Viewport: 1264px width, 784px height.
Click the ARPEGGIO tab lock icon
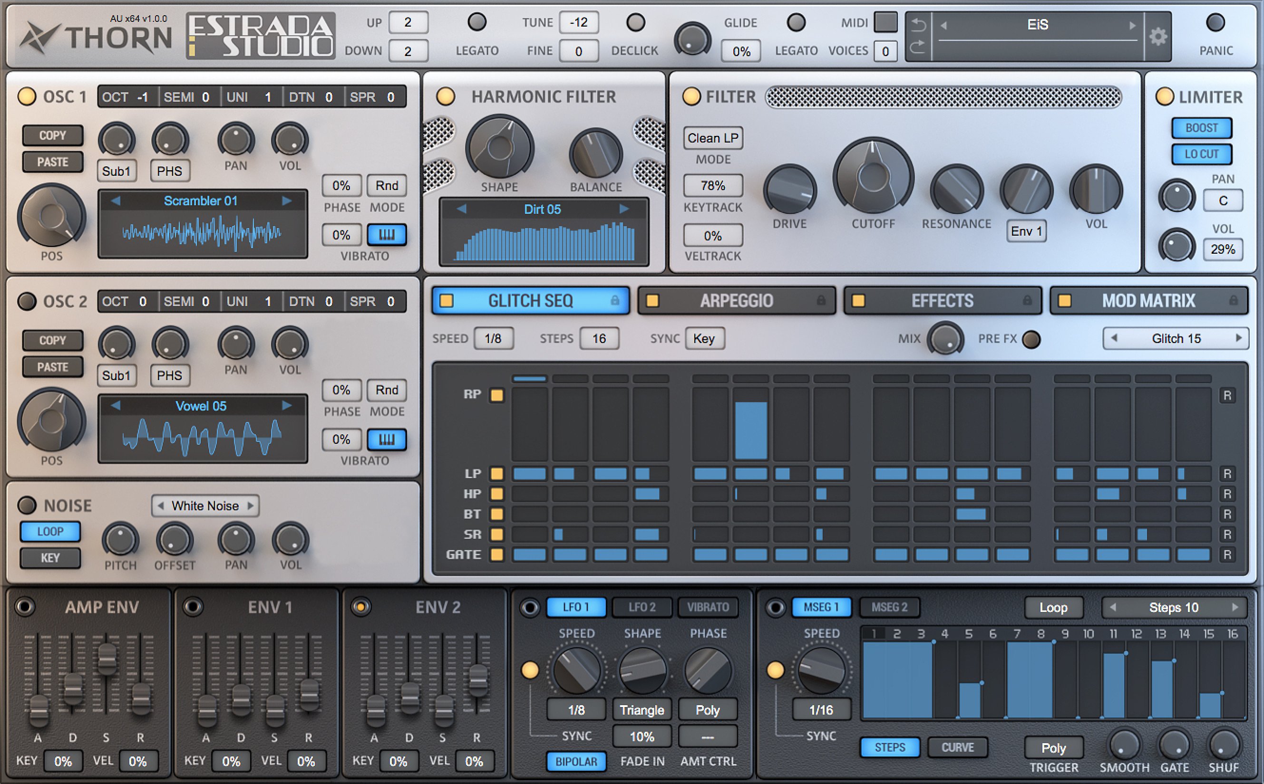(x=821, y=300)
